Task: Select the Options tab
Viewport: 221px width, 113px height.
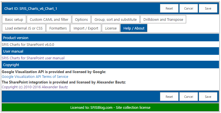Action: [x=82, y=19]
